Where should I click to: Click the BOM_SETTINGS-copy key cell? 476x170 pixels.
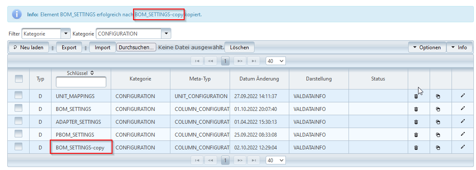point(81,148)
